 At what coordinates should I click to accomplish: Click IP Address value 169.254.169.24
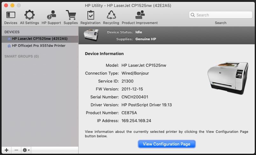point(136,121)
